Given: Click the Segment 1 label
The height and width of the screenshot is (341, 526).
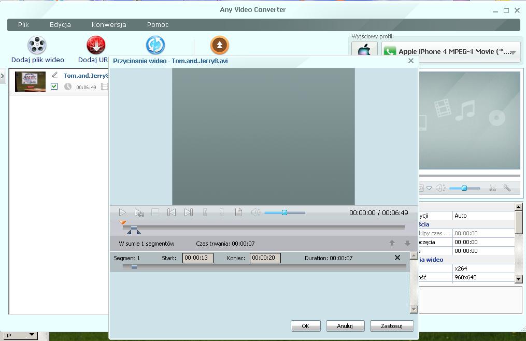Looking at the screenshot, I should pos(126,258).
